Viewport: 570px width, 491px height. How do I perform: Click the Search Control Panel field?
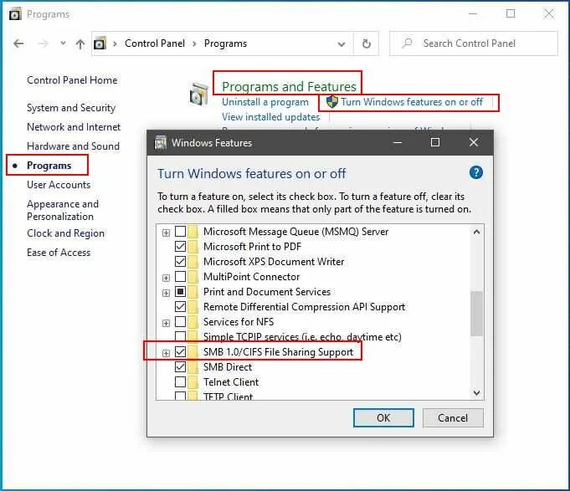[x=473, y=43]
